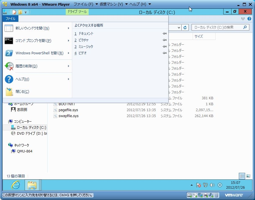Click the circled X tray icon
255x200 pixels.
pos(220,185)
